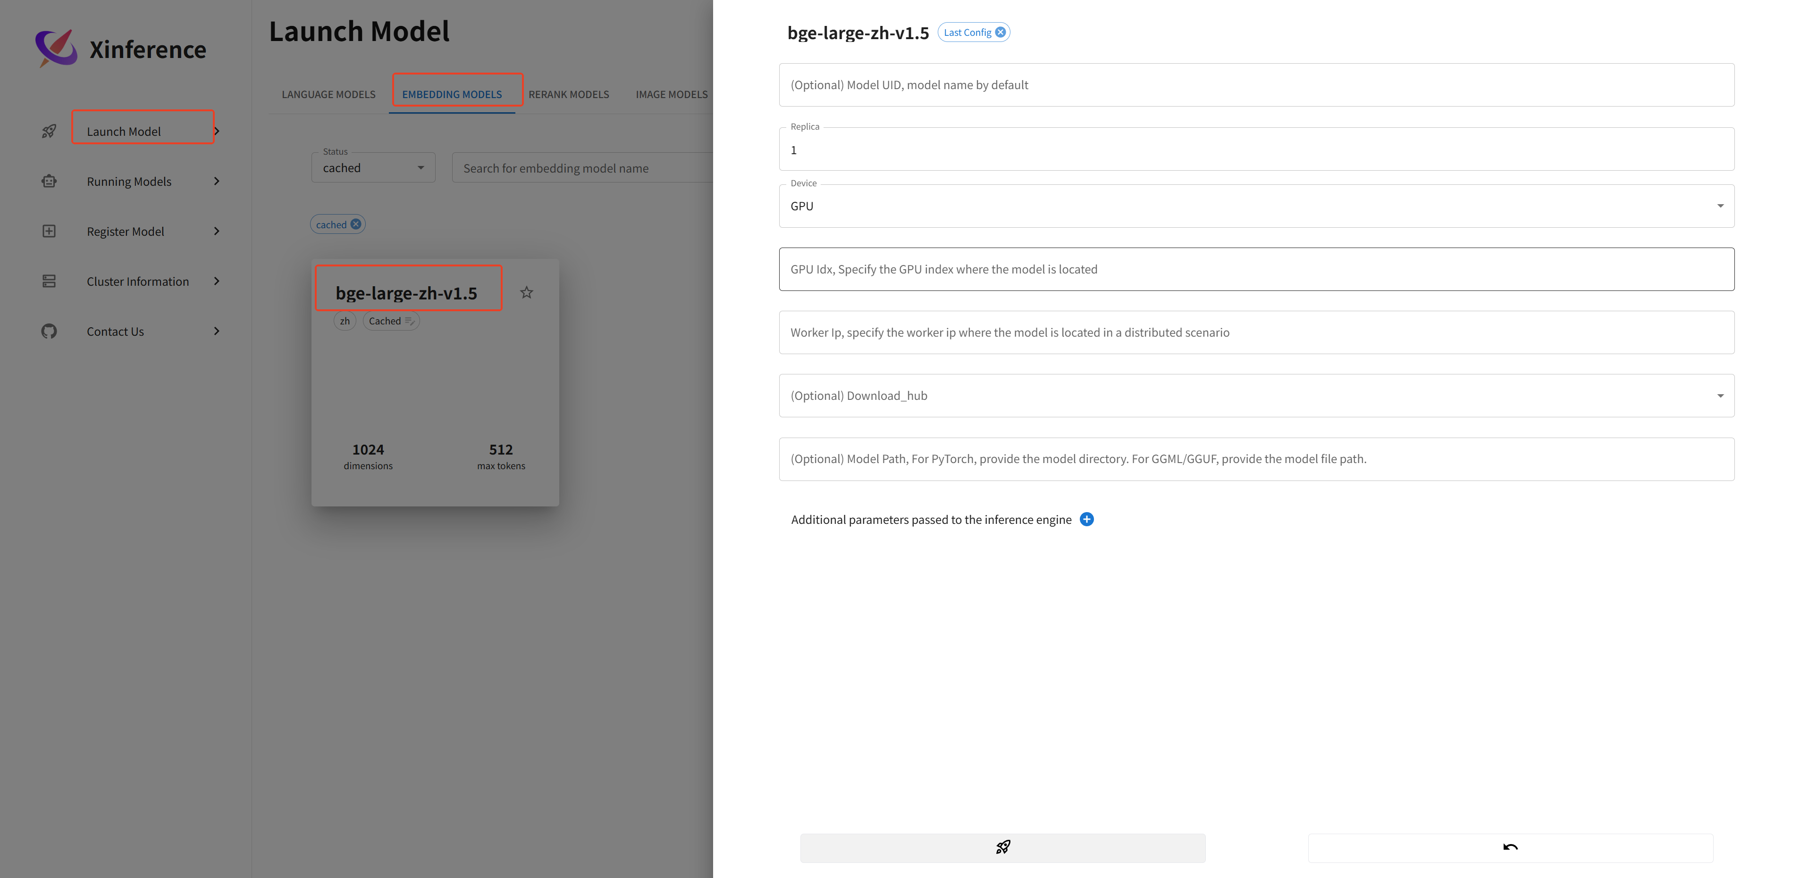Switch to the Language Models tab
1800x878 pixels.
pos(328,94)
